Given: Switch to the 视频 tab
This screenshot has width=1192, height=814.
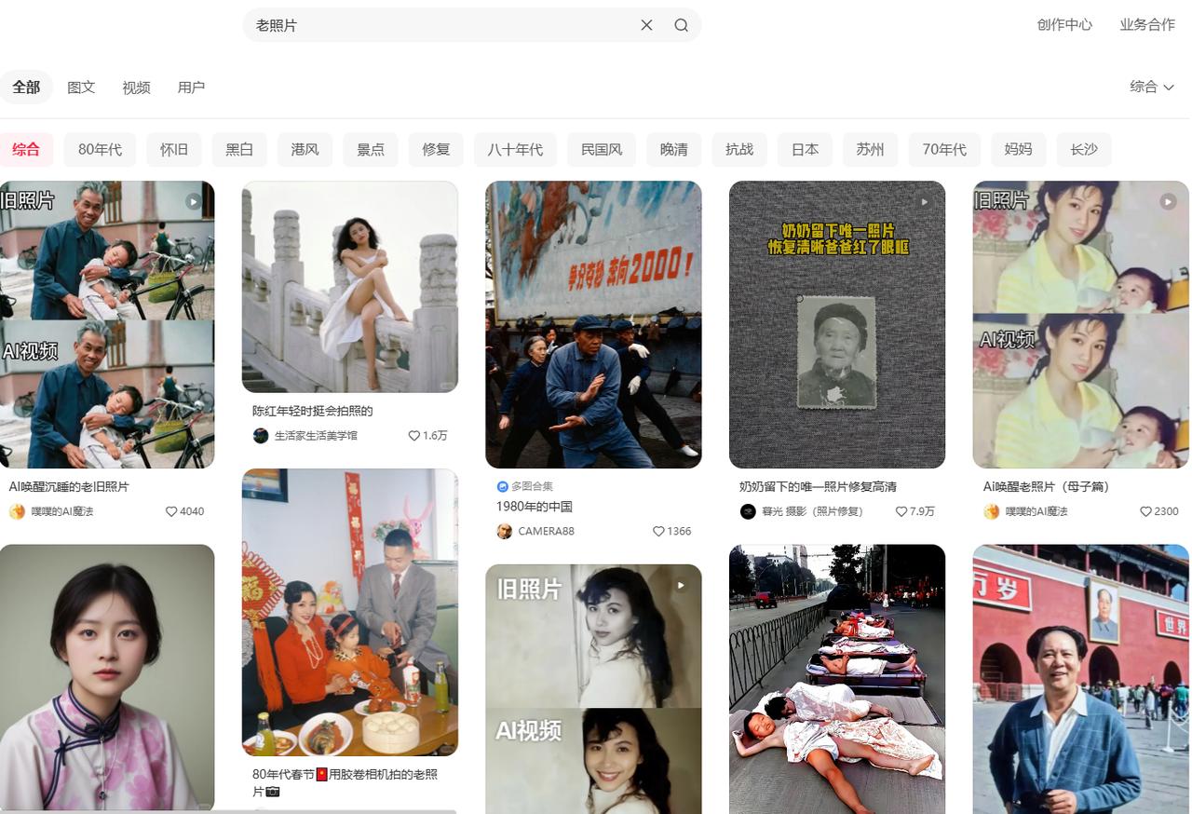Looking at the screenshot, I should click(136, 87).
